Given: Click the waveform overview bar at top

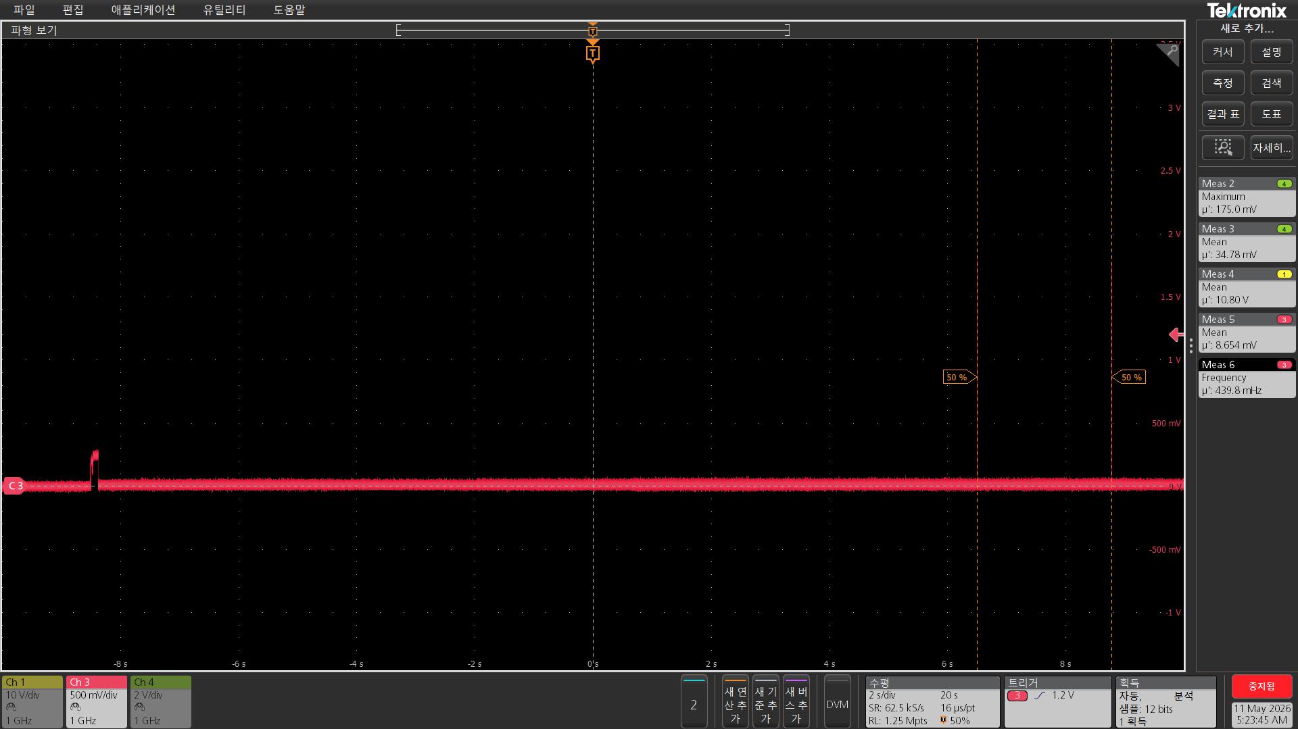Looking at the screenshot, I should [x=593, y=30].
